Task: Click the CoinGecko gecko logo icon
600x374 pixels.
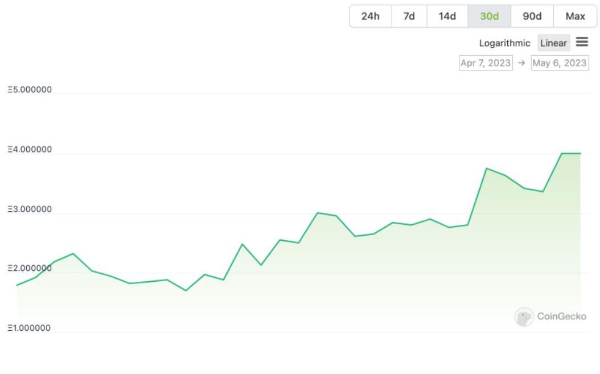Action: (524, 317)
